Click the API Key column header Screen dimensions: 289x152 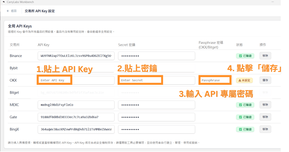pyautogui.click(x=43, y=45)
